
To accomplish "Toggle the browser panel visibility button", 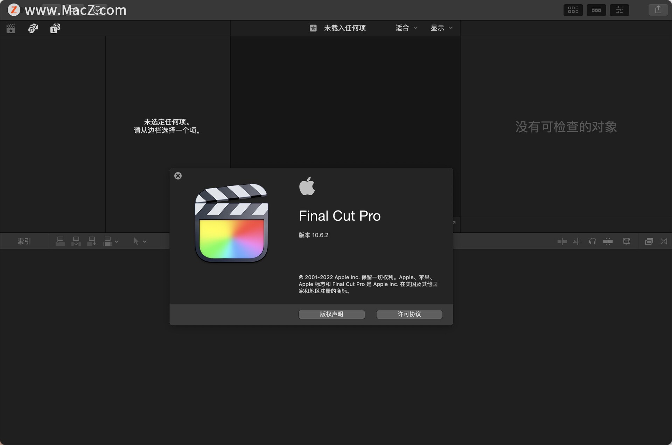I will [573, 10].
